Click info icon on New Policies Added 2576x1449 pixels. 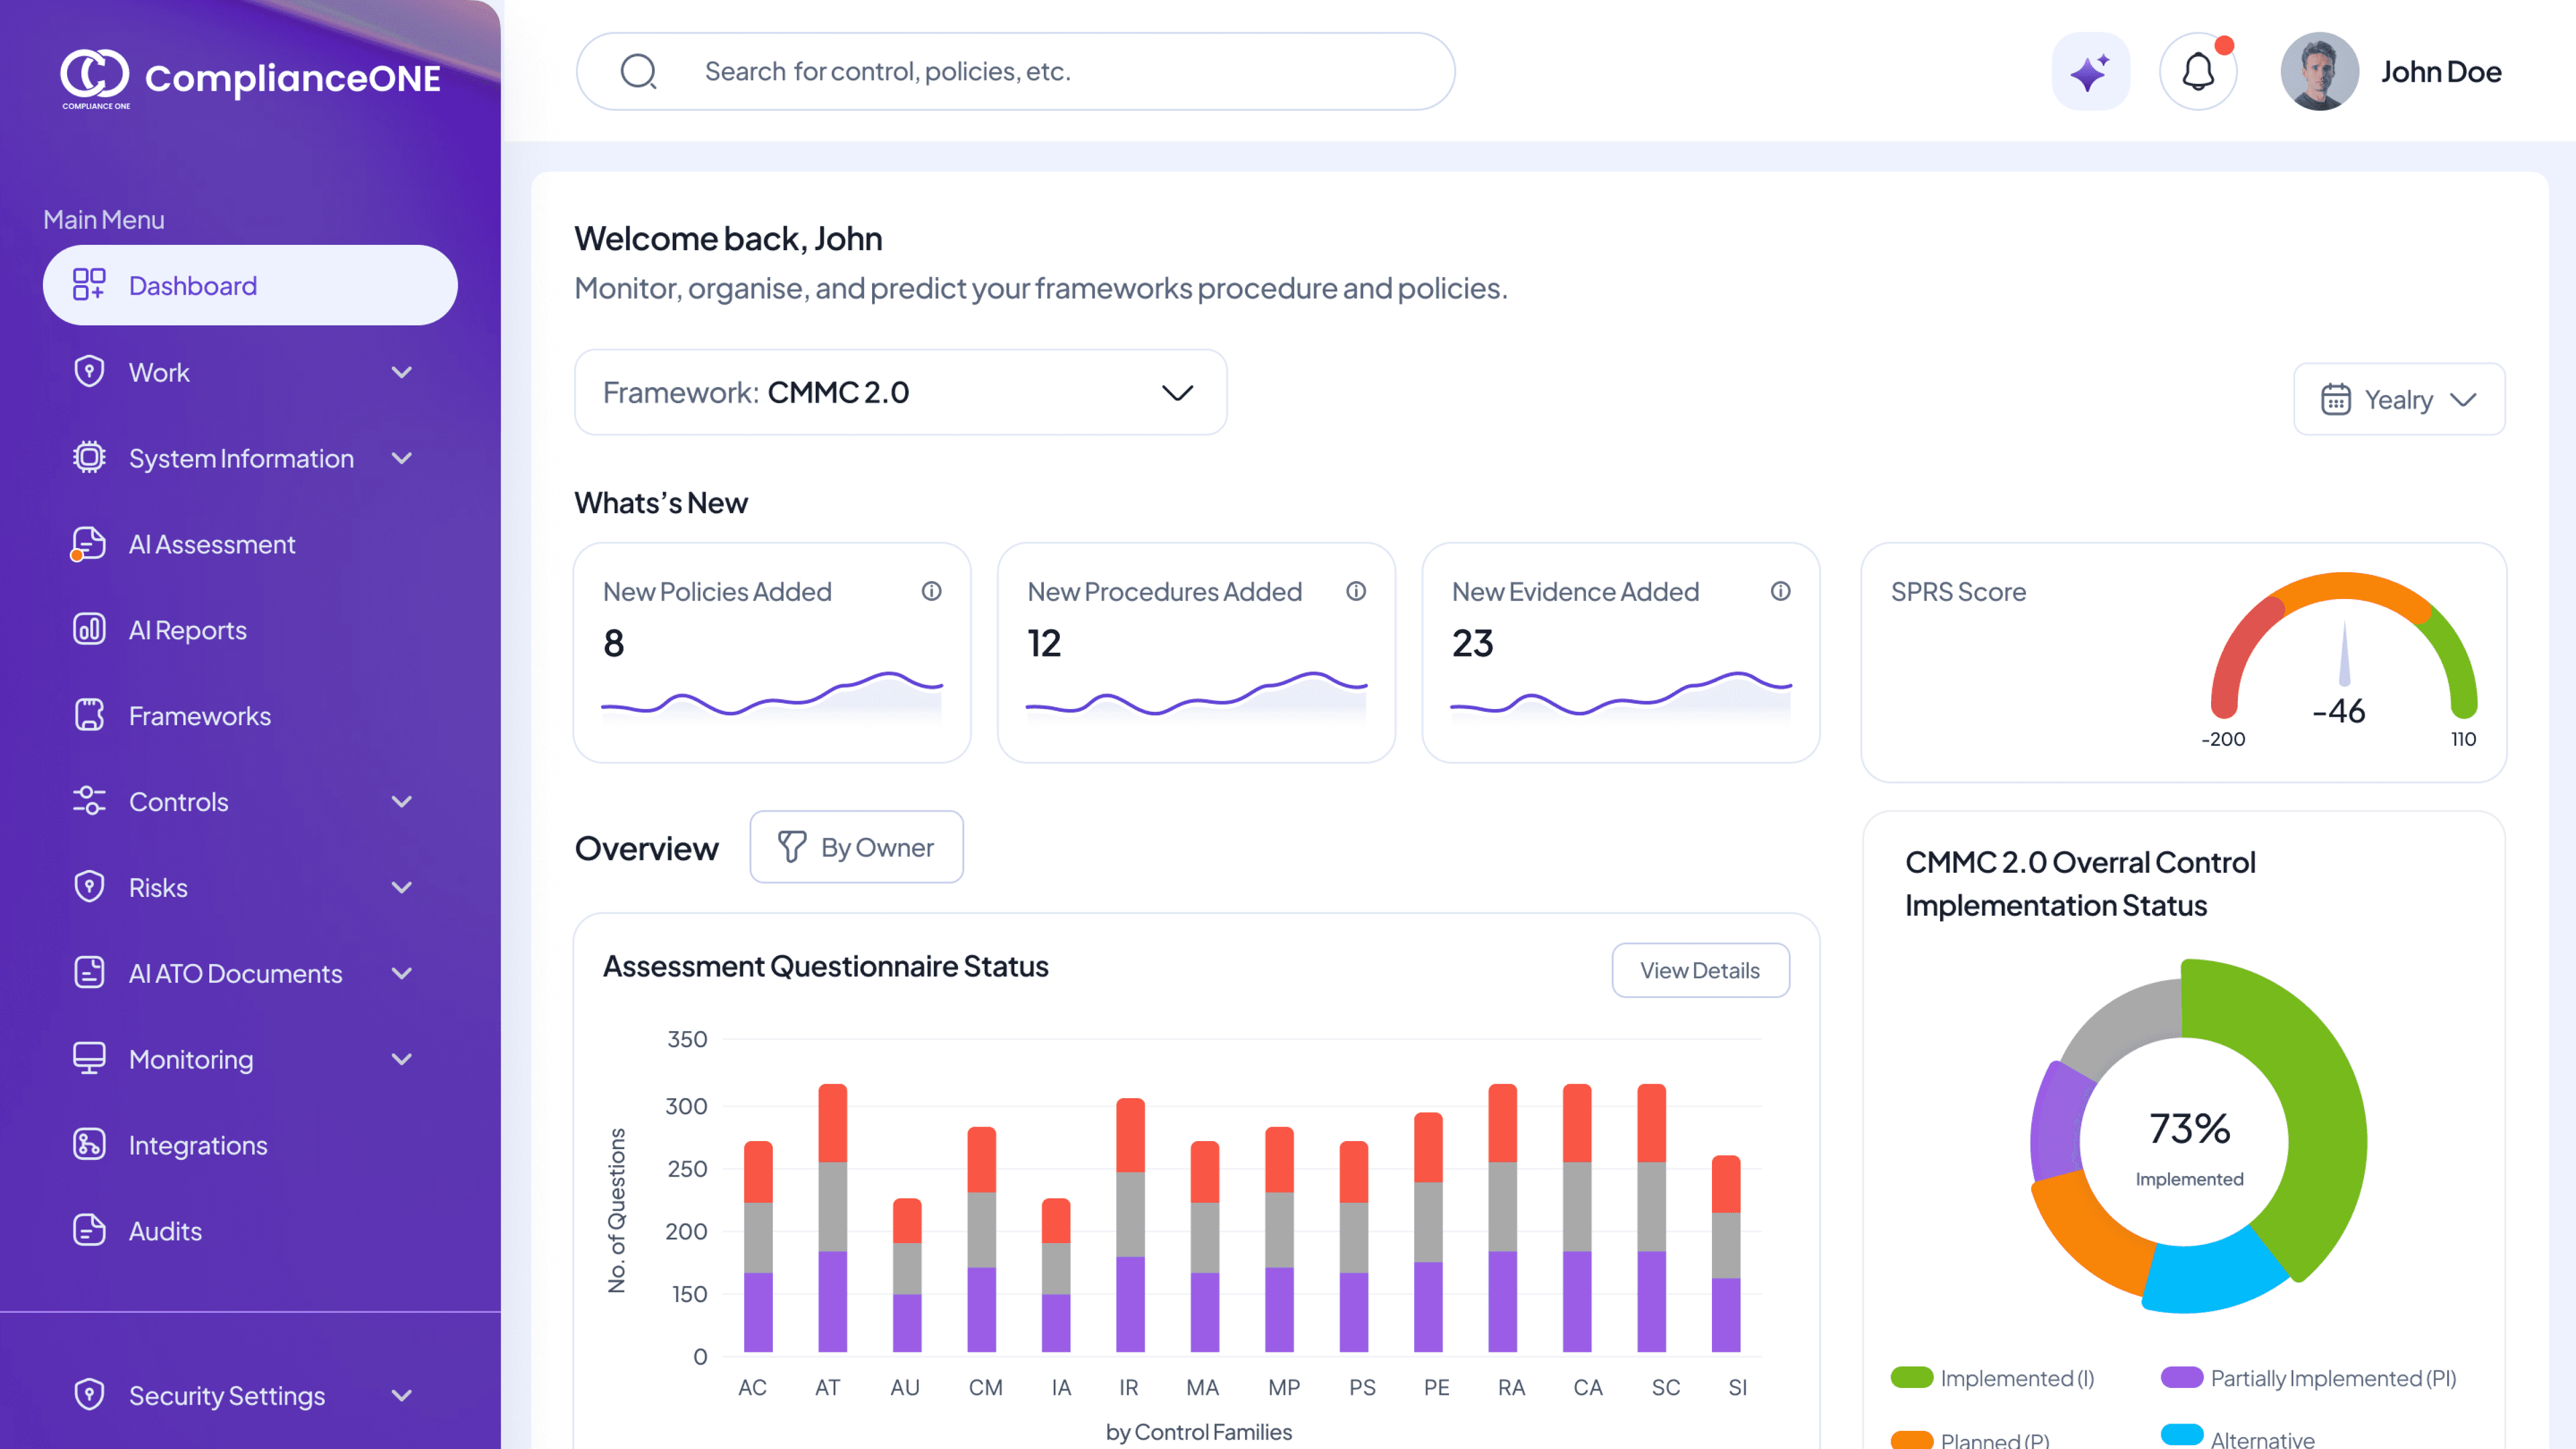(x=931, y=591)
